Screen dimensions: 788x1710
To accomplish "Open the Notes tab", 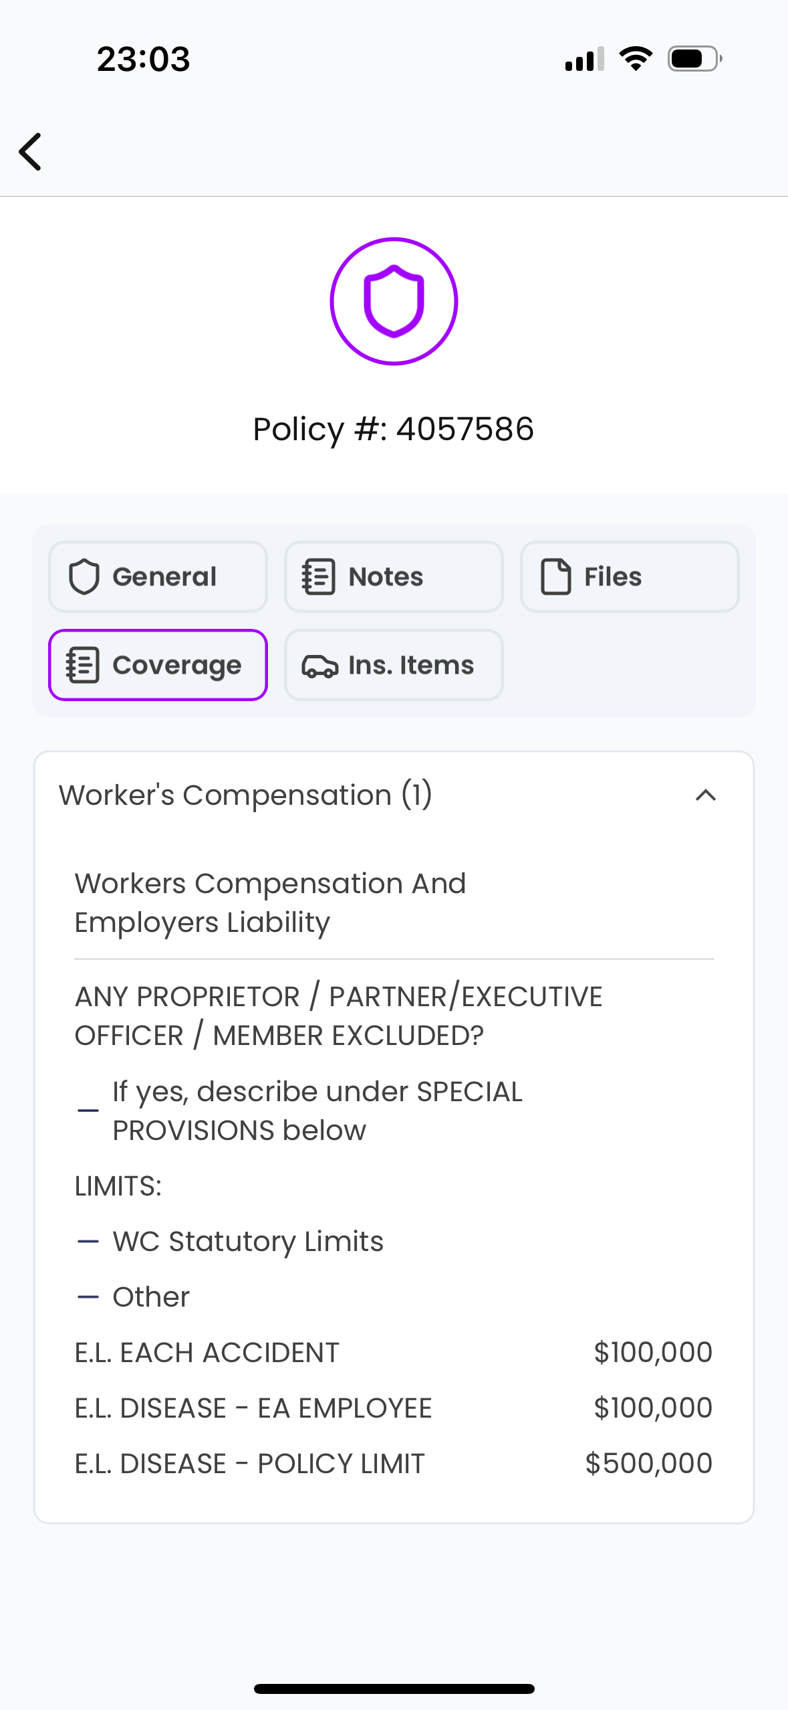I will click(x=394, y=577).
